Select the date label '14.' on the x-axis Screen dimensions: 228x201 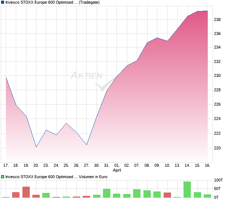(187, 166)
